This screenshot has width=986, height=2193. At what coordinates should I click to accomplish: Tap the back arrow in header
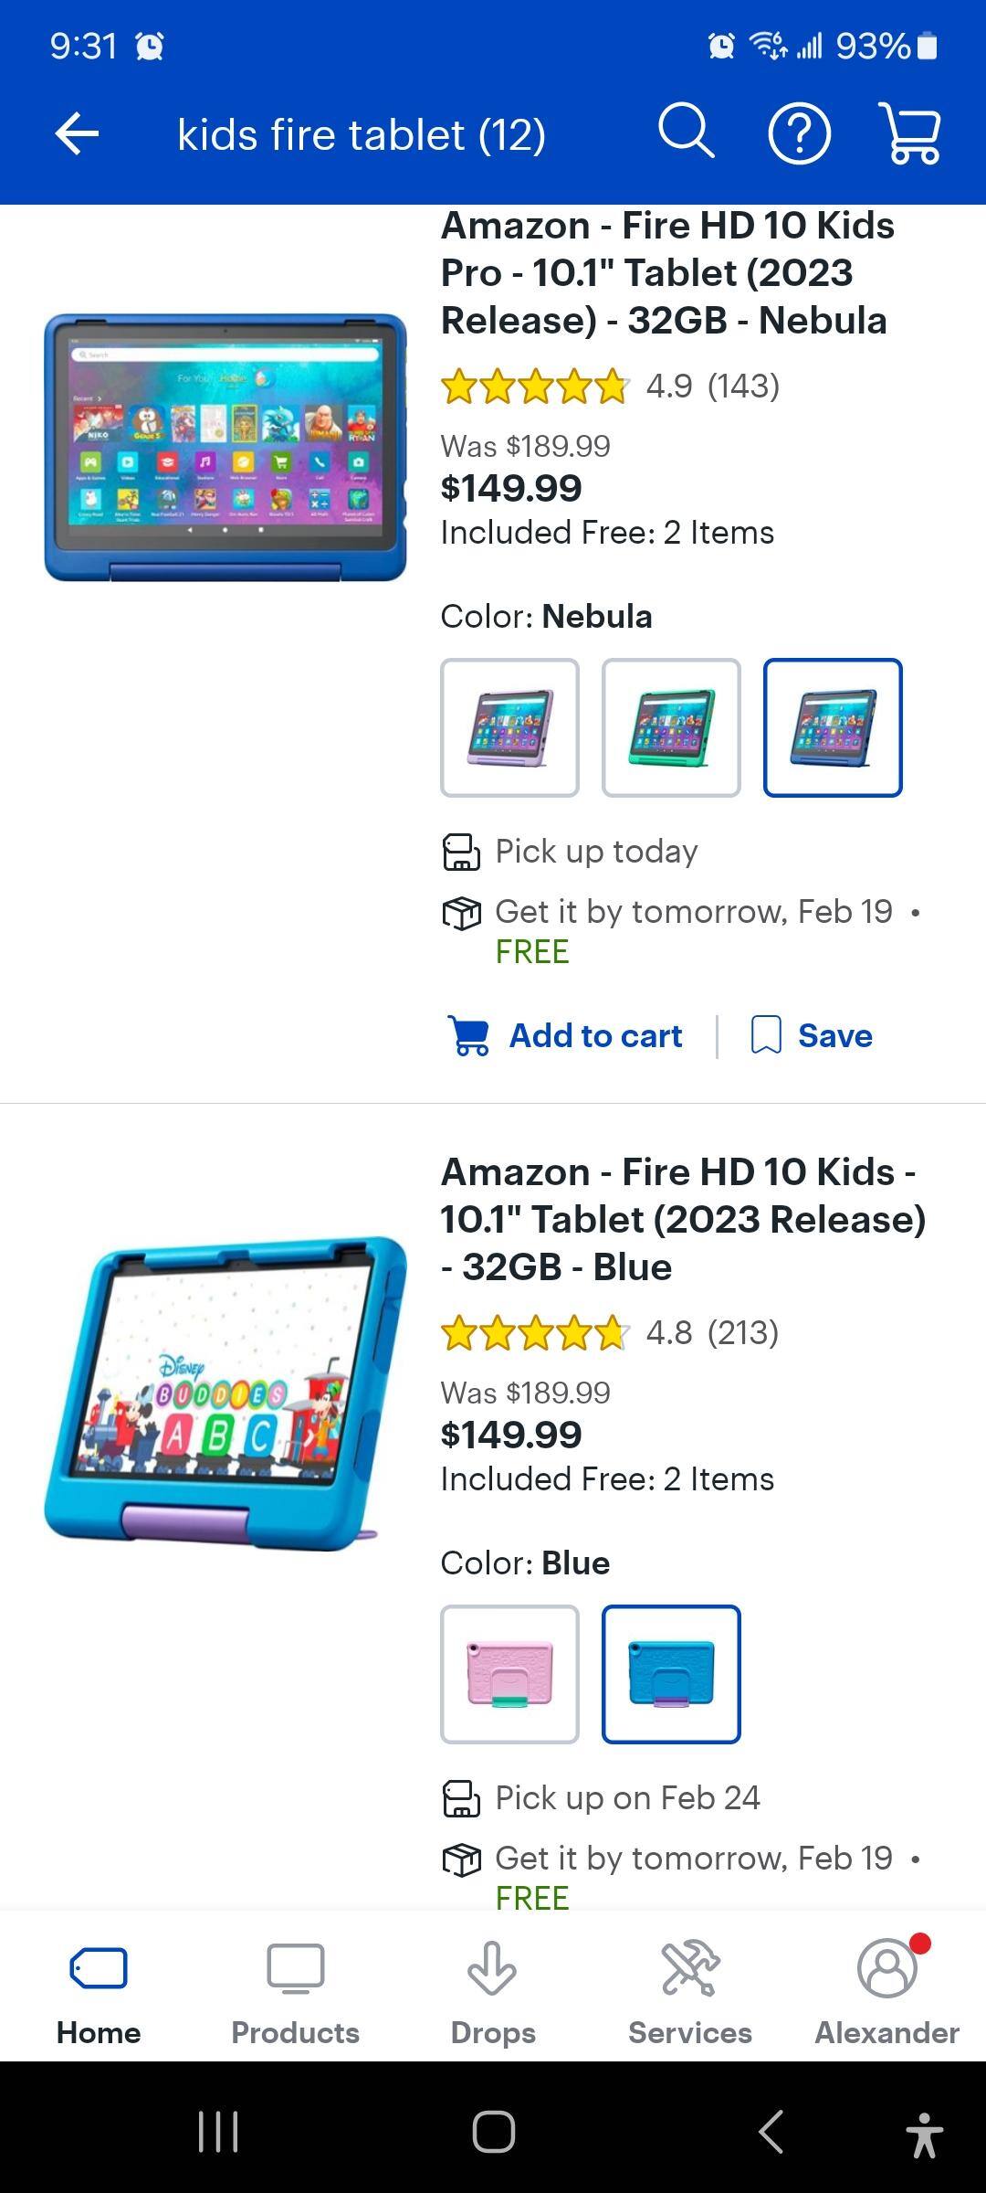77,134
